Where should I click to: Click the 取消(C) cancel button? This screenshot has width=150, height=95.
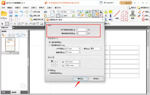tap(96, 79)
